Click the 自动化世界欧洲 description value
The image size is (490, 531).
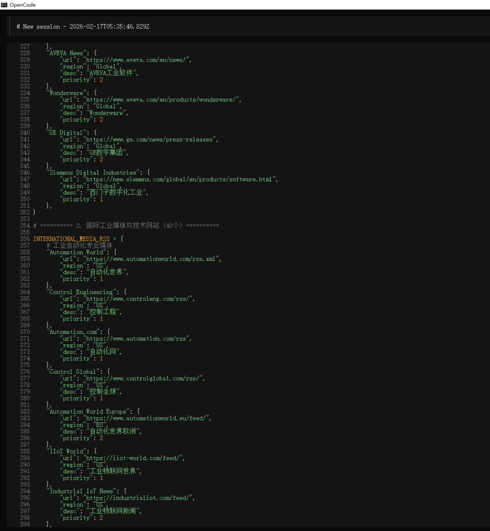114,431
